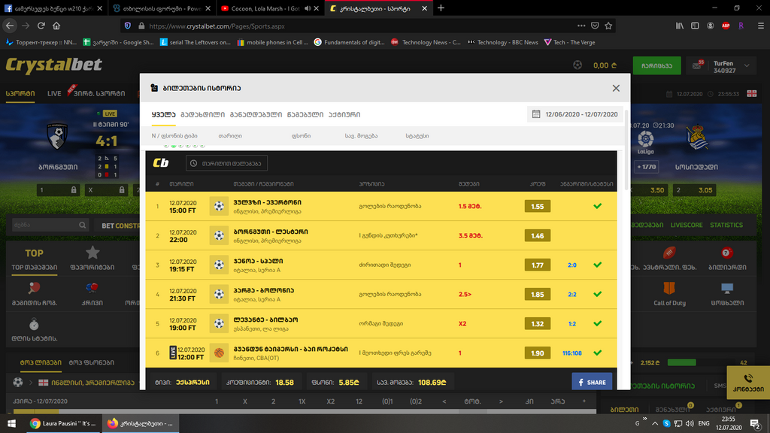The height and width of the screenshot is (433, 770).
Task: Expand the England Premier League chevron
Action: pyautogui.click(x=30, y=382)
